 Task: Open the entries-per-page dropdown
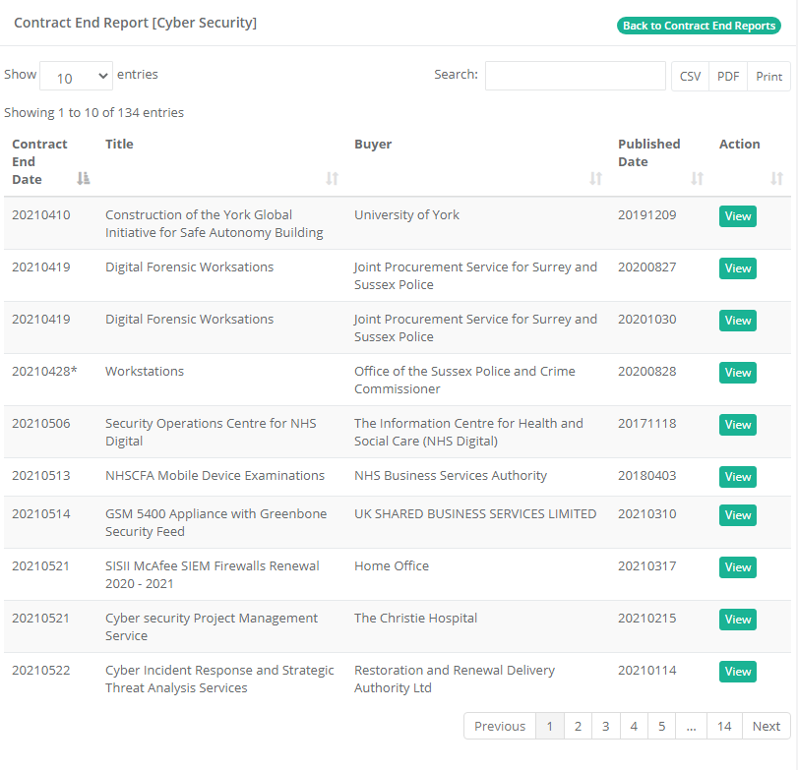click(x=76, y=77)
